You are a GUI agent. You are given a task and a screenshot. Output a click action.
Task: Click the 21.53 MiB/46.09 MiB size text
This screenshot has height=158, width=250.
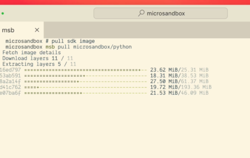pos(179,93)
